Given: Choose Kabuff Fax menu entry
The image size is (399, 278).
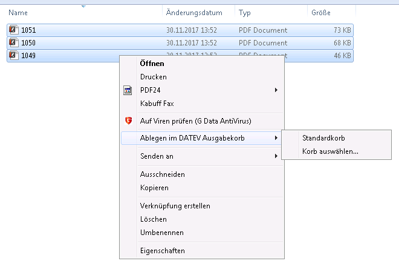Looking at the screenshot, I should pos(157,104).
